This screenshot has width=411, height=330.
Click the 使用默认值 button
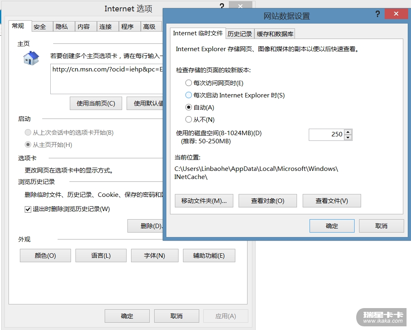pos(145,104)
